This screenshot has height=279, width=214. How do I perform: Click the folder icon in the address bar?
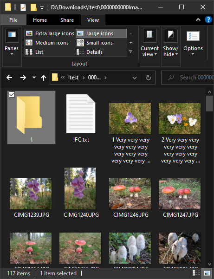55,78
